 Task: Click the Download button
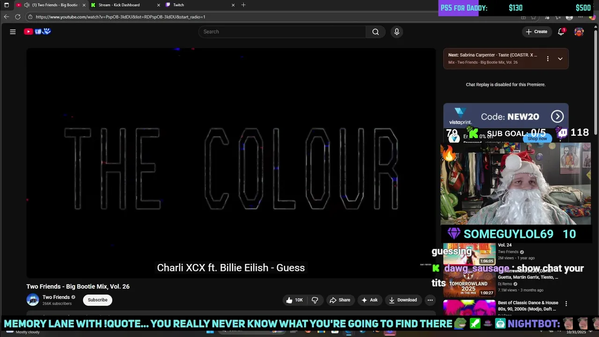403,300
